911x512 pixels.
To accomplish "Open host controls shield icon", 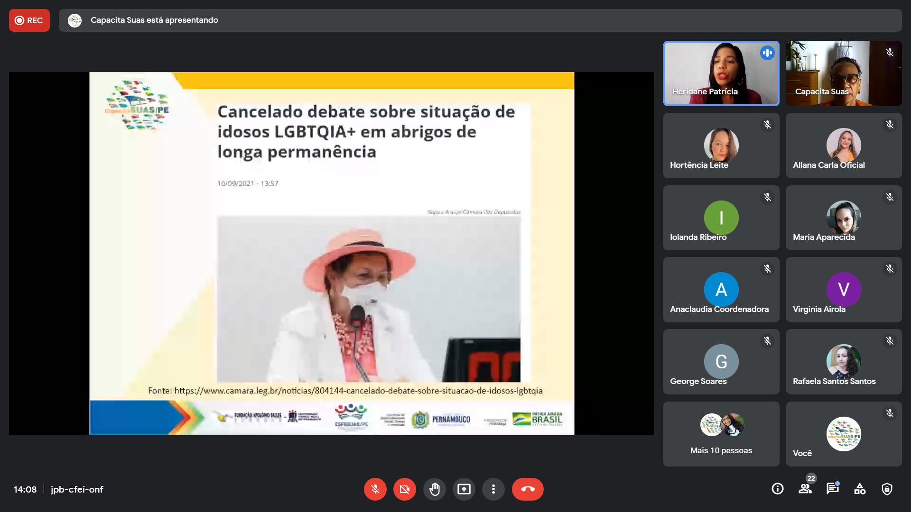I will (x=887, y=489).
